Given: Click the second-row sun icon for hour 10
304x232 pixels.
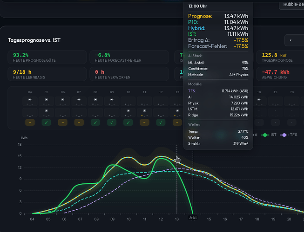Looking at the screenshot, I should pyautogui.click(x=128, y=111).
